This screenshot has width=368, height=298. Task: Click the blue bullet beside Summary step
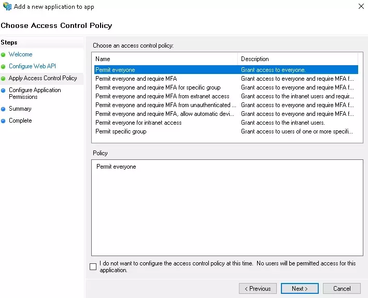click(3, 109)
